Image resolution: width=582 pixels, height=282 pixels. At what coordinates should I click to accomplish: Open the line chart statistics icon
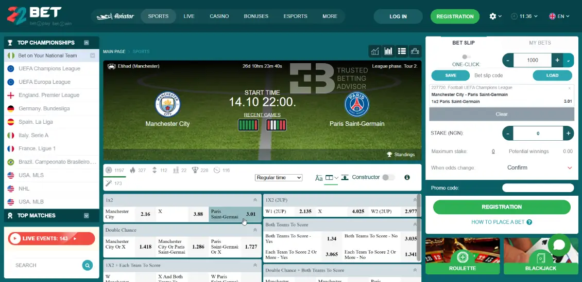point(375,51)
